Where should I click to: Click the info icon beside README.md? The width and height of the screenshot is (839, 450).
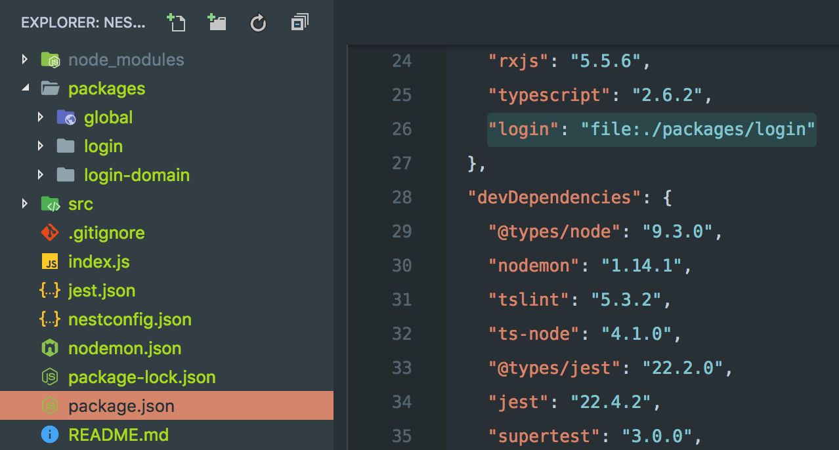(50, 434)
